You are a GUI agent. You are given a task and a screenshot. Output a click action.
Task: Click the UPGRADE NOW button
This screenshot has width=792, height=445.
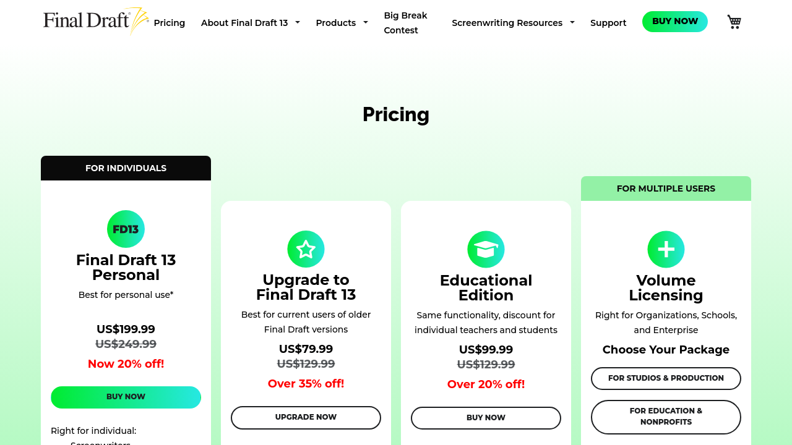coord(306,418)
